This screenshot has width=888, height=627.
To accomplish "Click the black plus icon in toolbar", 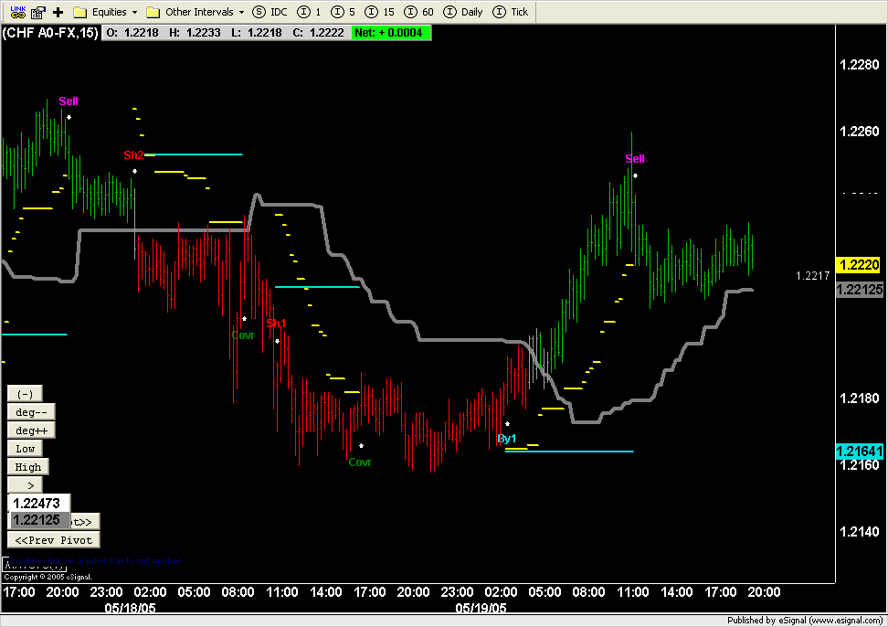I will (x=58, y=12).
